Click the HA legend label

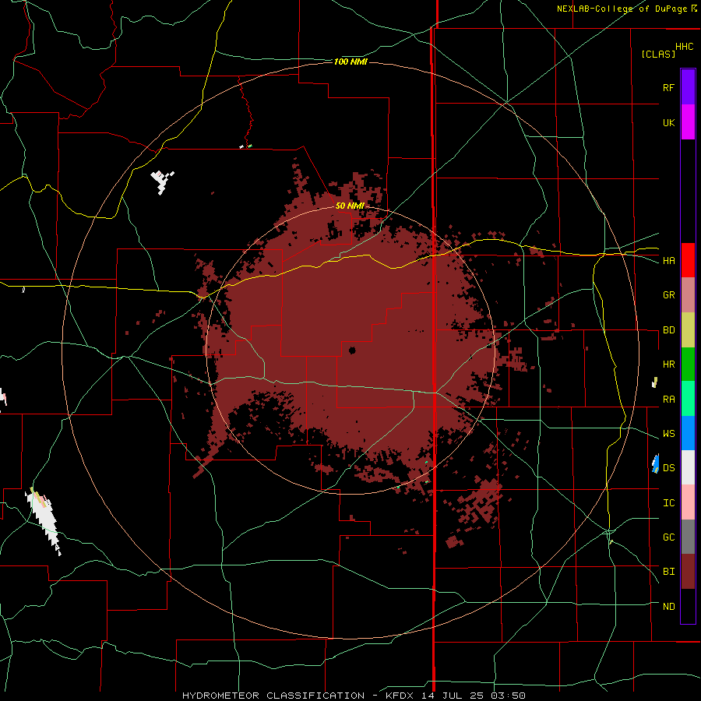(x=668, y=260)
